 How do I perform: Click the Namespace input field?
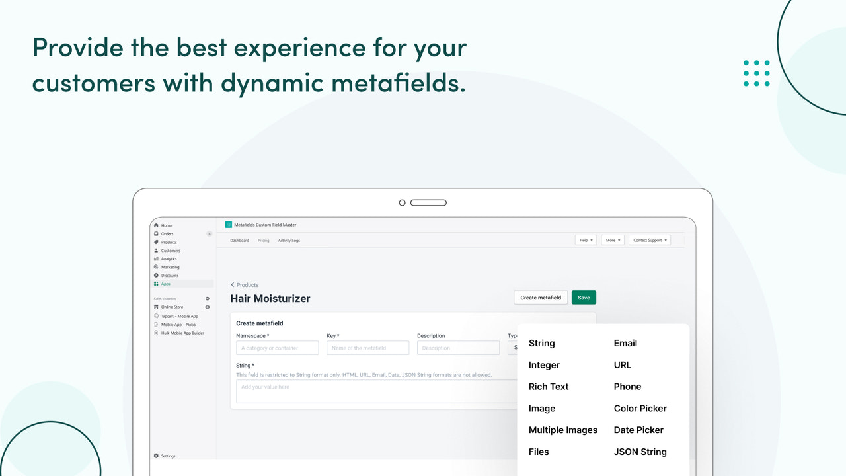tap(277, 348)
